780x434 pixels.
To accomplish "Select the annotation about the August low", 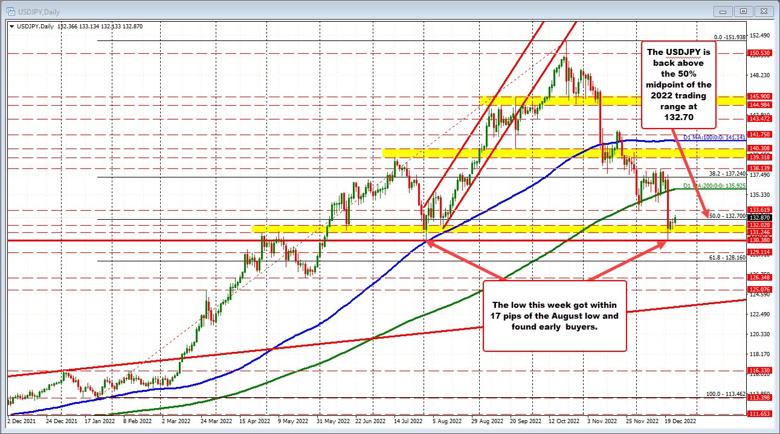I will point(555,315).
